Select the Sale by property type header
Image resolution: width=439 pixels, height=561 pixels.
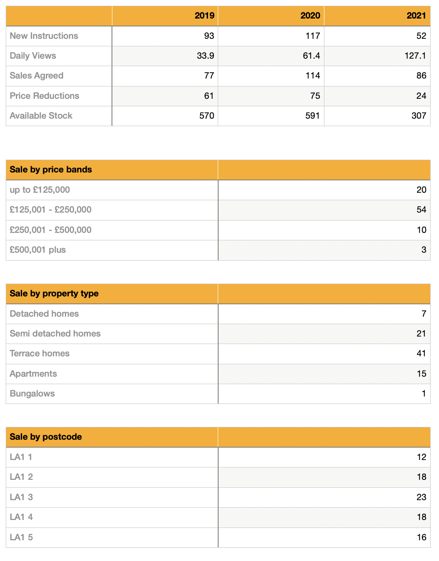pos(54,294)
